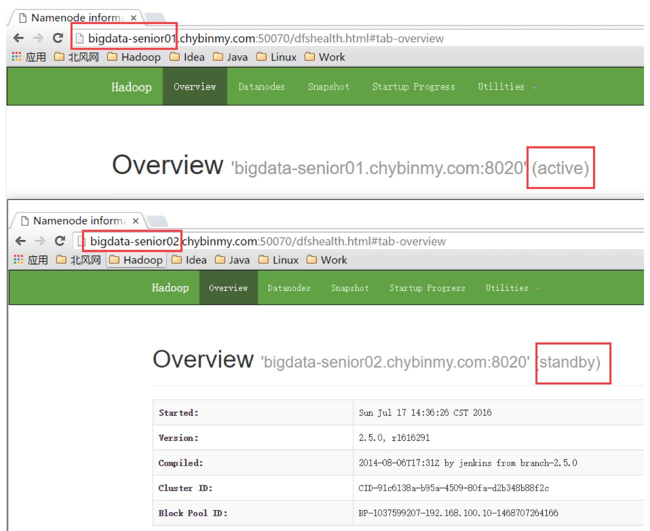The height and width of the screenshot is (531, 650).
Task: Select the Overview tab in the senior01 Hadoop navbar
Action: pyautogui.click(x=195, y=86)
